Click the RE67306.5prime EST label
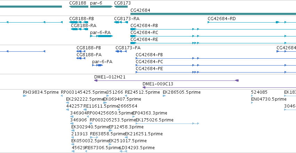The height and width of the screenshot is (153, 296). tap(103, 148)
